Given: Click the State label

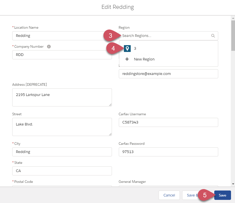Looking at the screenshot, I should pos(18,163).
